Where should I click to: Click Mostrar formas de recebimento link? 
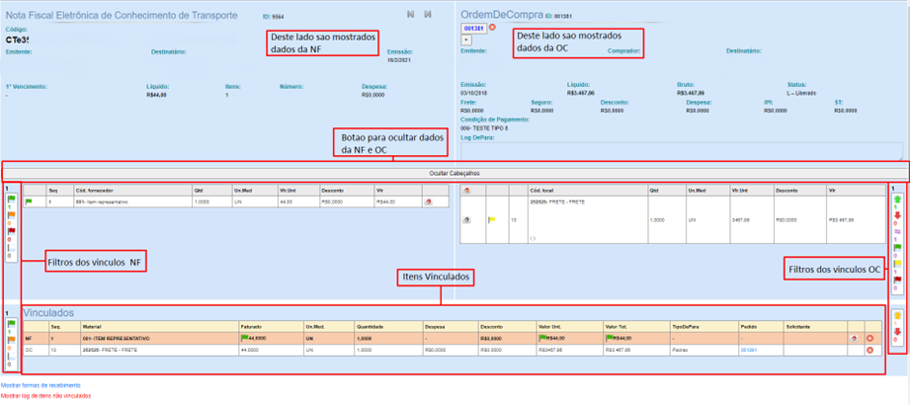tap(41, 384)
